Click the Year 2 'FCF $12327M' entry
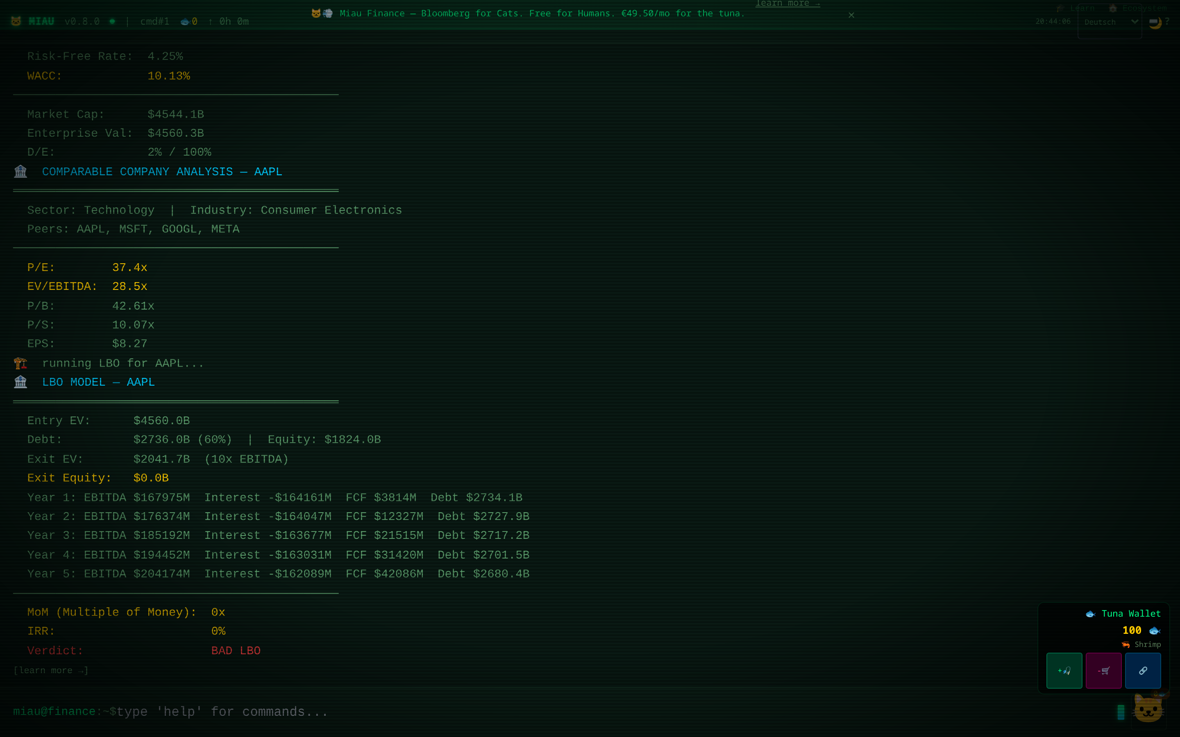This screenshot has width=1180, height=737. 385,517
